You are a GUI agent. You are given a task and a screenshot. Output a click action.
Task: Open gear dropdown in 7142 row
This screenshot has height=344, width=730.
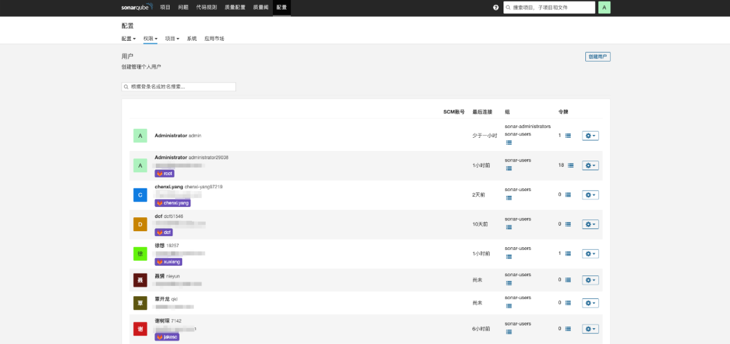(x=590, y=329)
